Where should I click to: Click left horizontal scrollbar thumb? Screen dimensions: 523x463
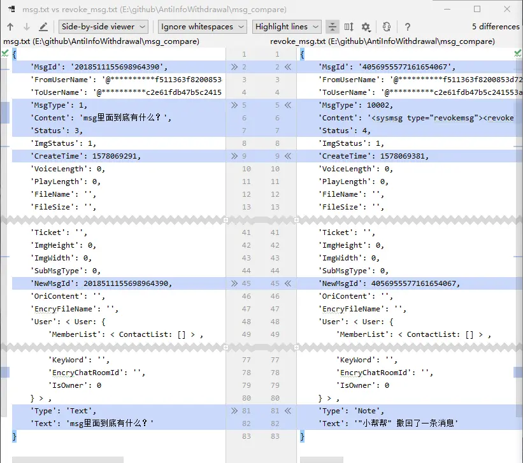coord(68,460)
